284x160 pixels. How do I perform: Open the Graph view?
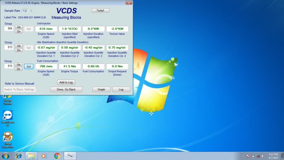pyautogui.click(x=101, y=89)
